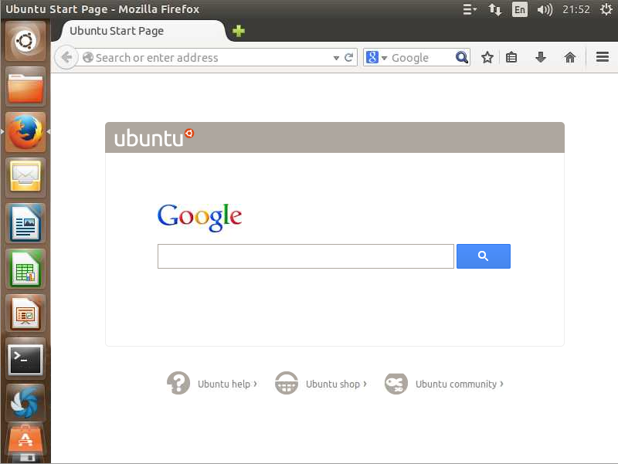Click the En keyboard language indicator

[x=519, y=9]
